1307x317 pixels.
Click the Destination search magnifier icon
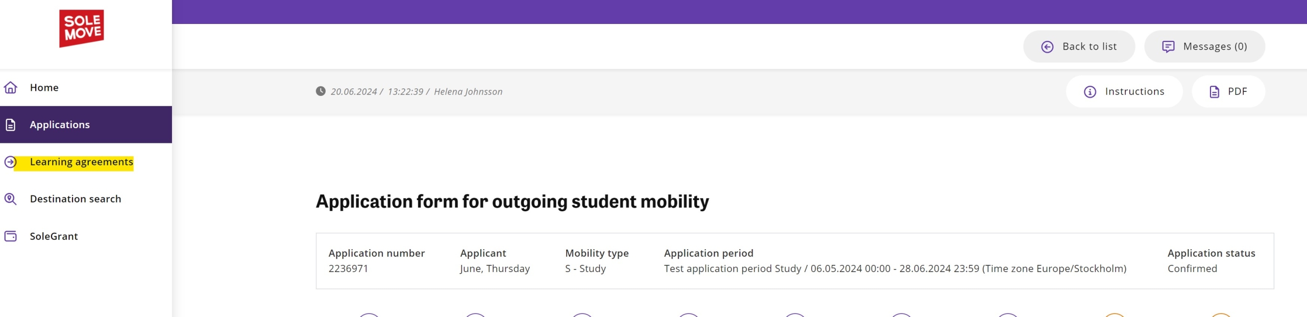tap(11, 199)
